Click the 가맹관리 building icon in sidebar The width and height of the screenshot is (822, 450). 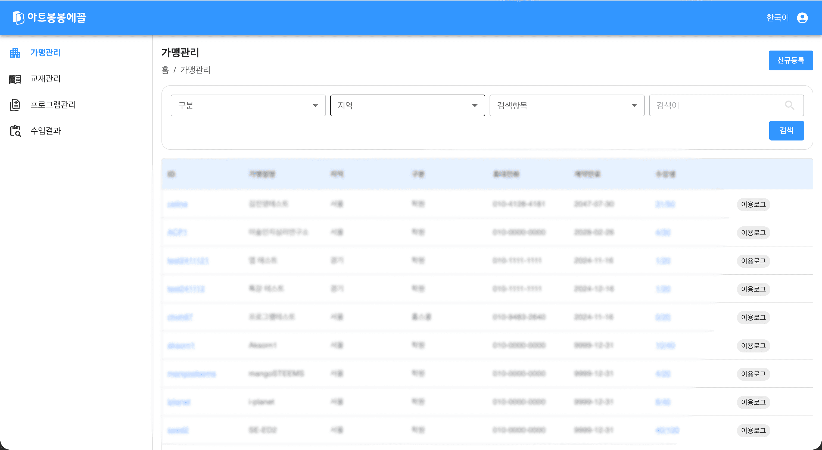15,53
